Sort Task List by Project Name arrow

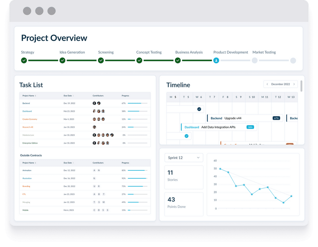(35, 96)
